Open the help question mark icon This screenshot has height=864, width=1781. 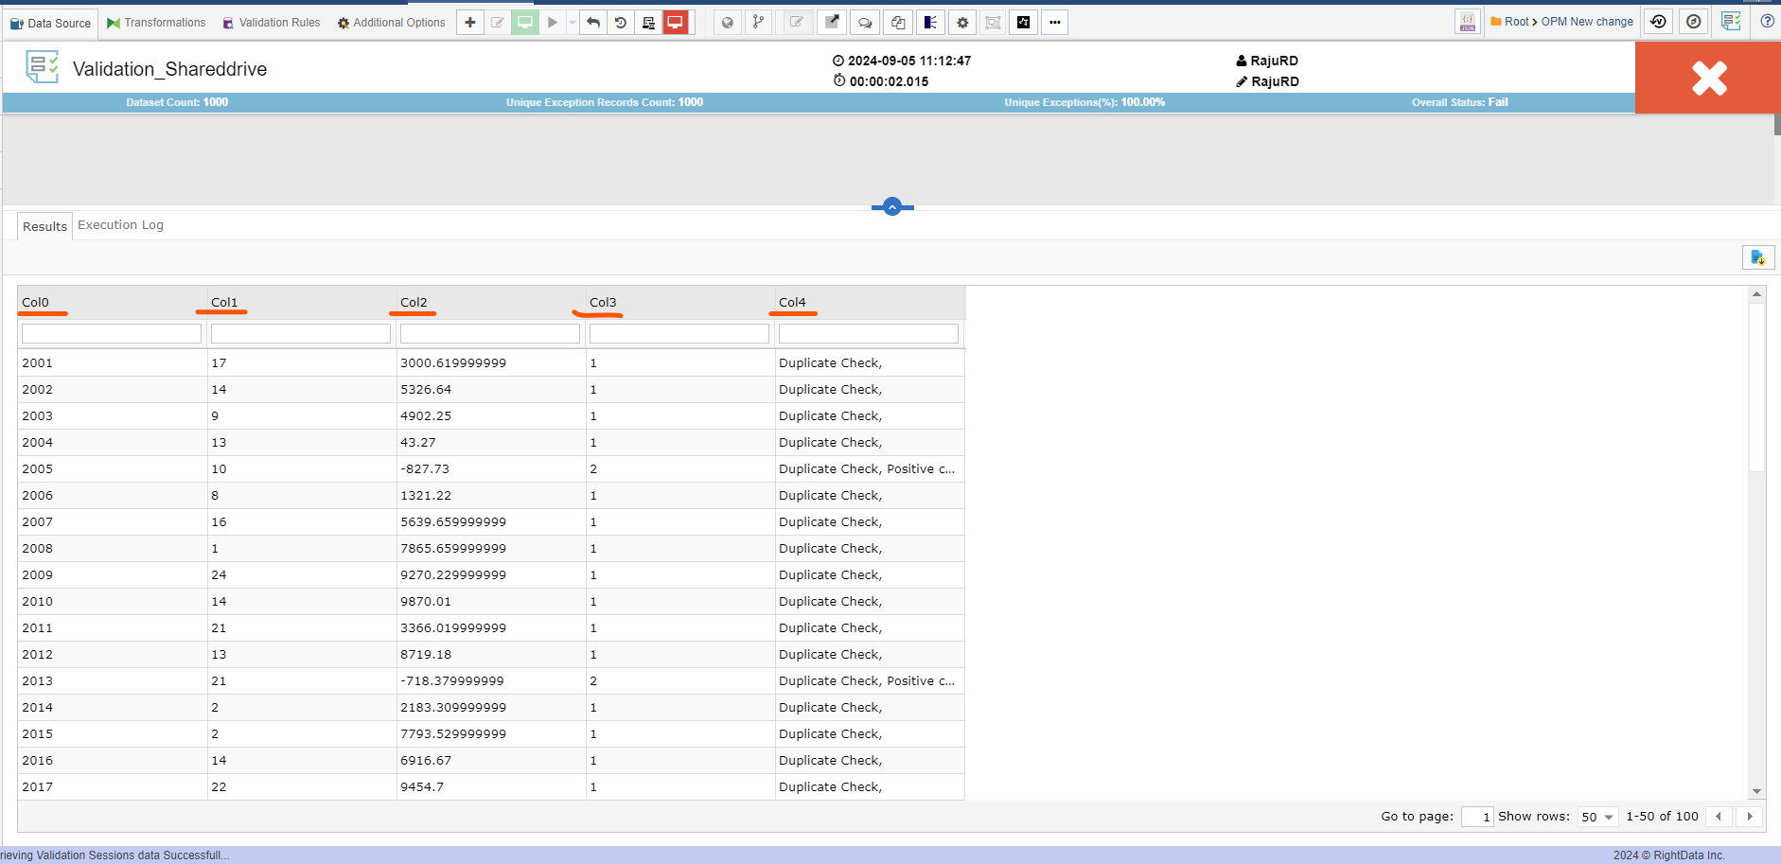point(1767,22)
